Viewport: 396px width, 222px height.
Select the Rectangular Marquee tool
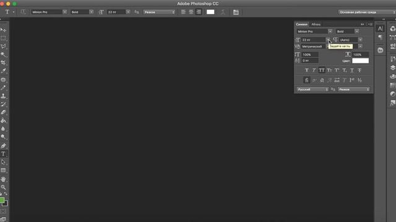(x=3, y=38)
